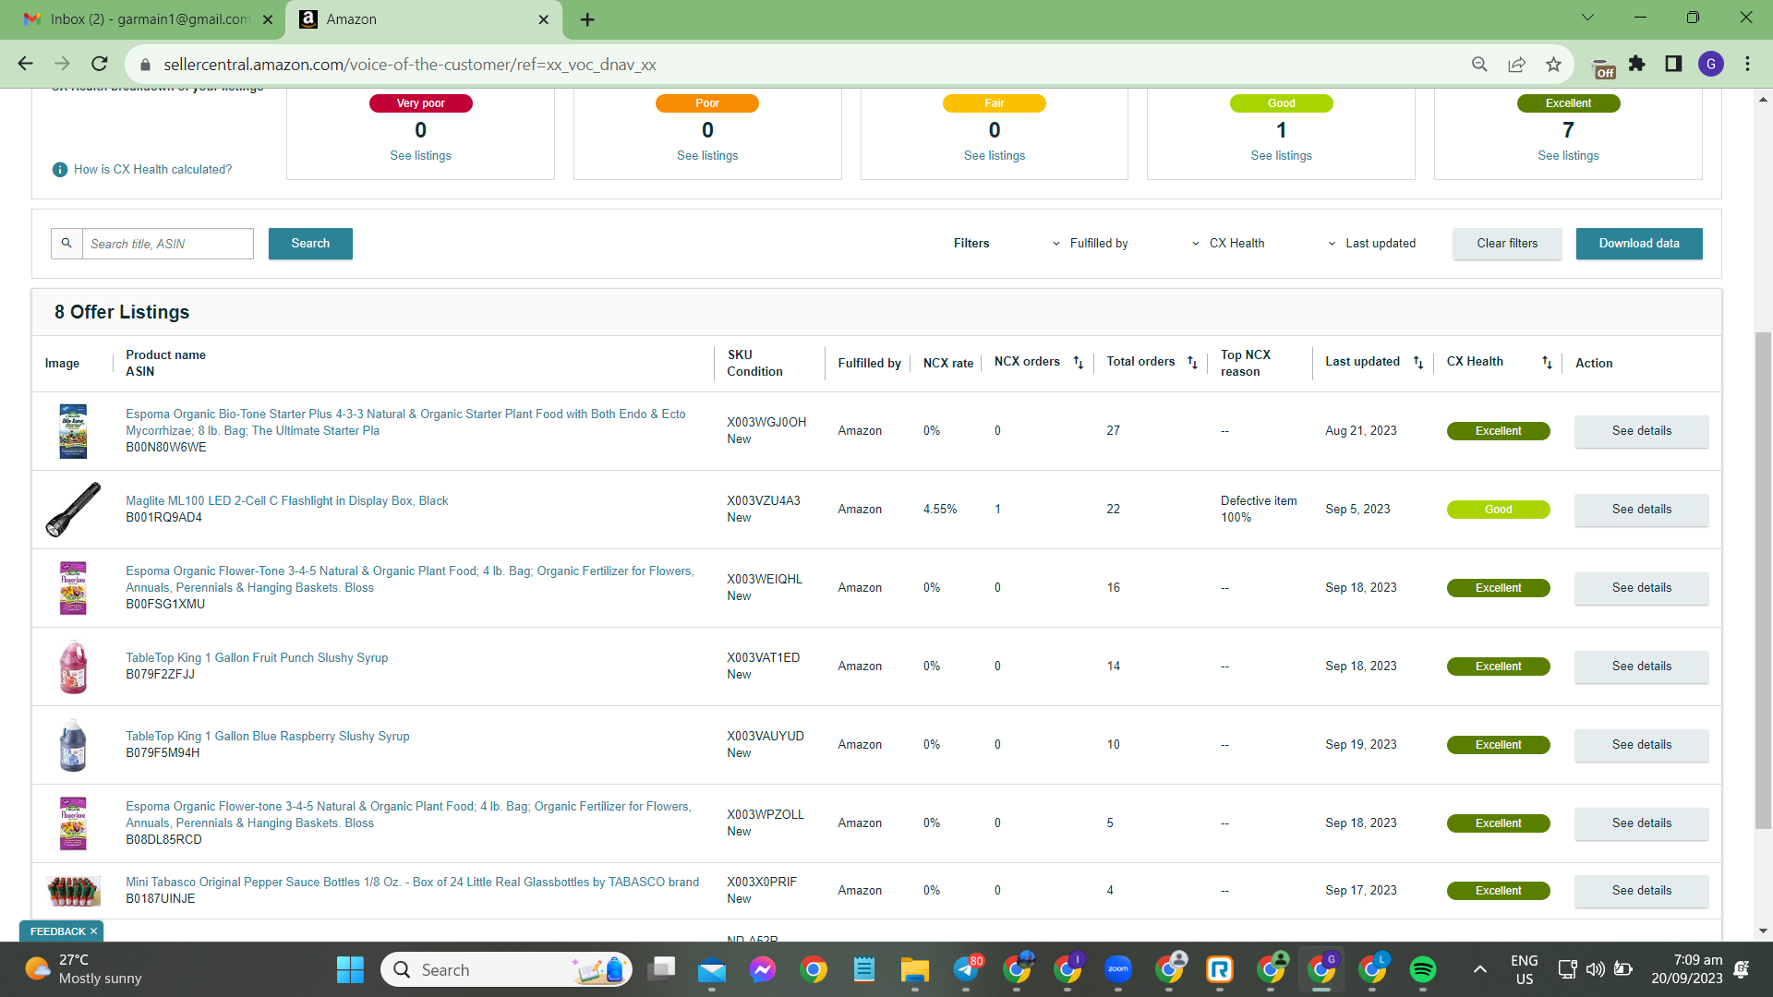Viewport: 1773px width, 997px height.
Task: Focus the Search title, ASIN field
Action: (x=168, y=244)
